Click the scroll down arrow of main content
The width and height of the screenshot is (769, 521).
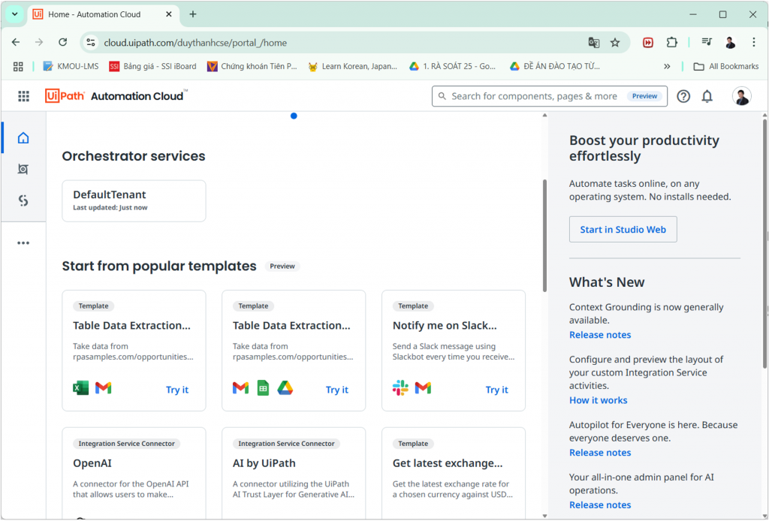click(x=544, y=516)
